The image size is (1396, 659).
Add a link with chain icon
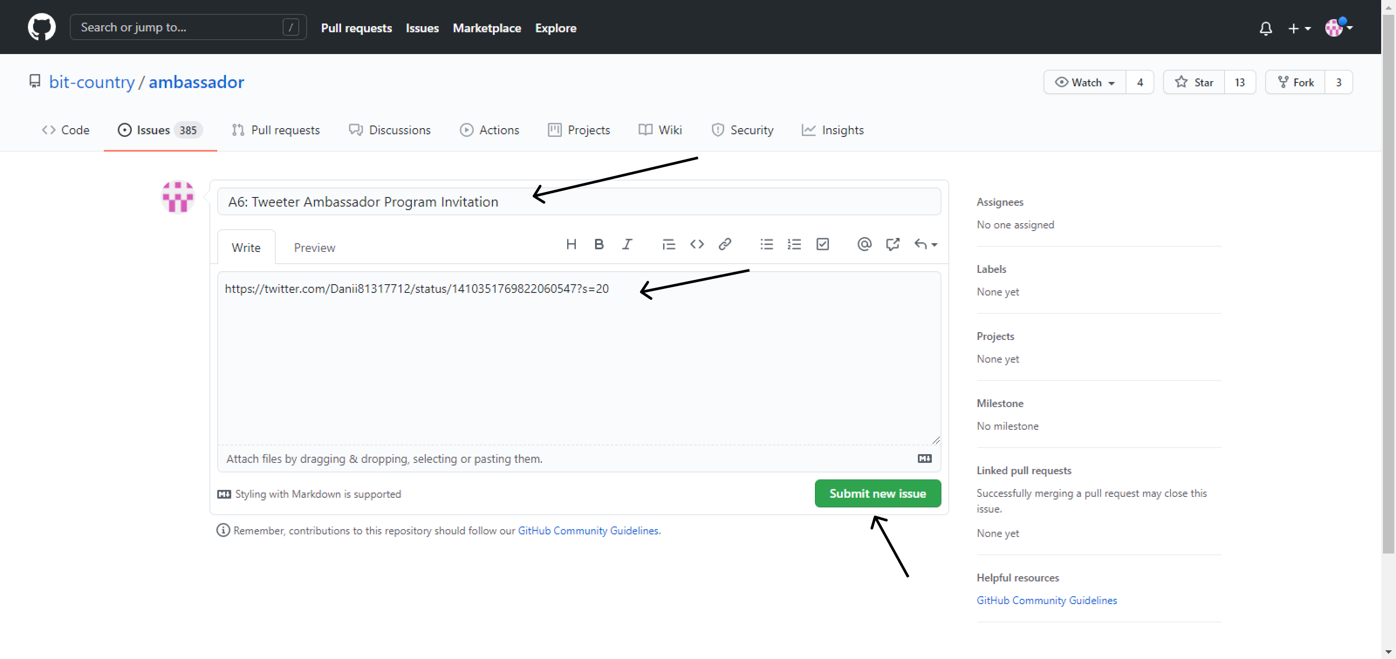[x=725, y=244]
